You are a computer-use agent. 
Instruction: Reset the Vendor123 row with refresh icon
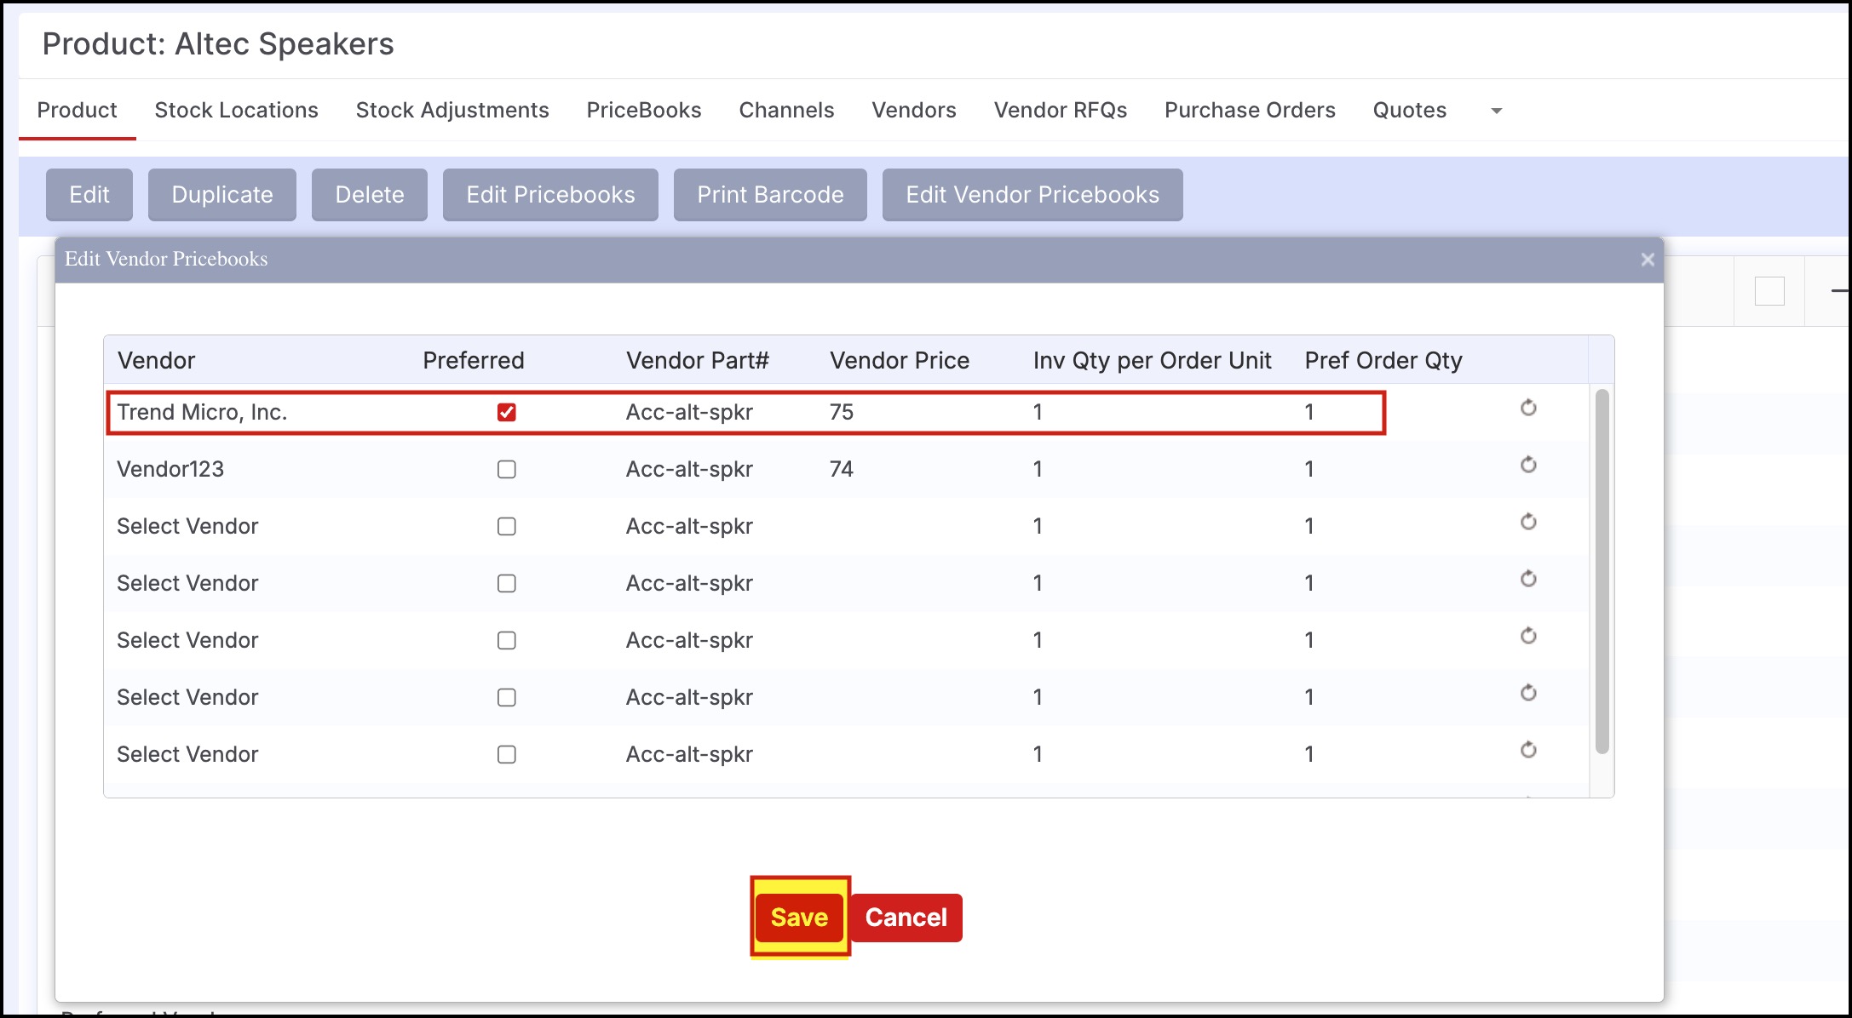click(x=1528, y=465)
